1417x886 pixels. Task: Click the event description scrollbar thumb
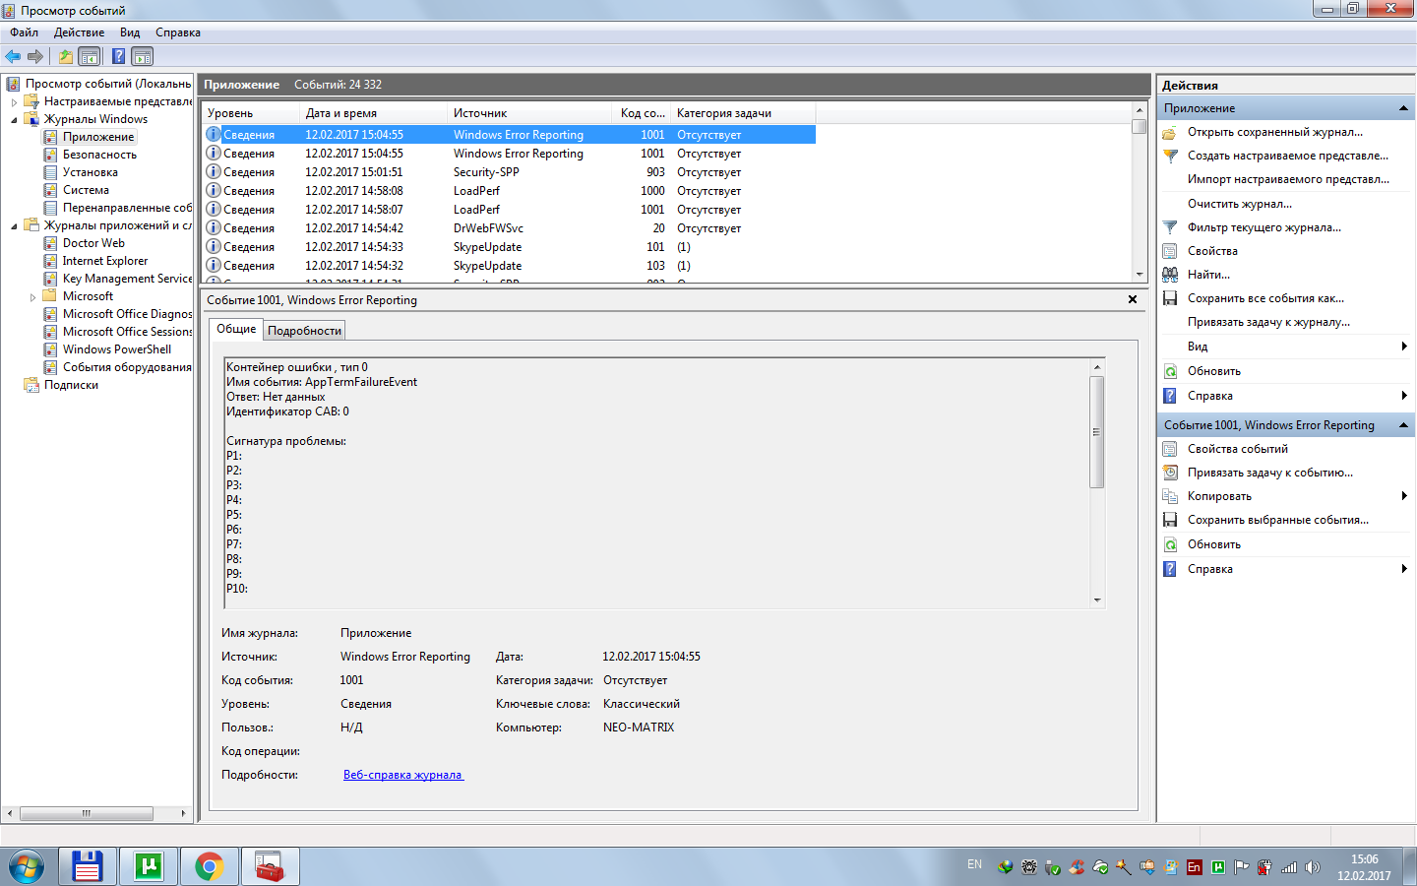tap(1097, 432)
